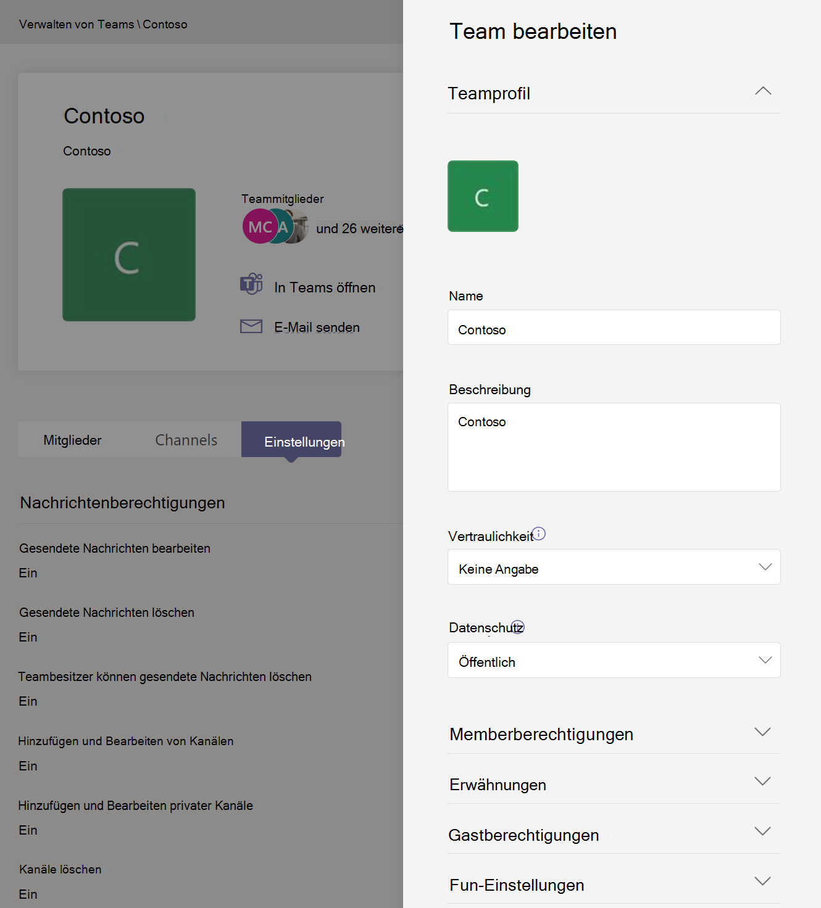Click the large Contoso team logo on background page
This screenshot has width=821, height=908.
click(x=129, y=255)
